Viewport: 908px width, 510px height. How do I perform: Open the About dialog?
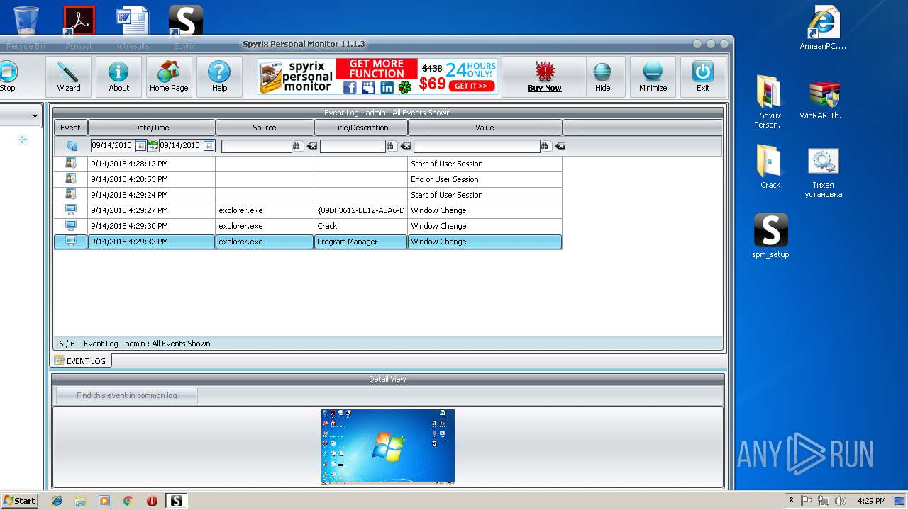click(x=118, y=76)
